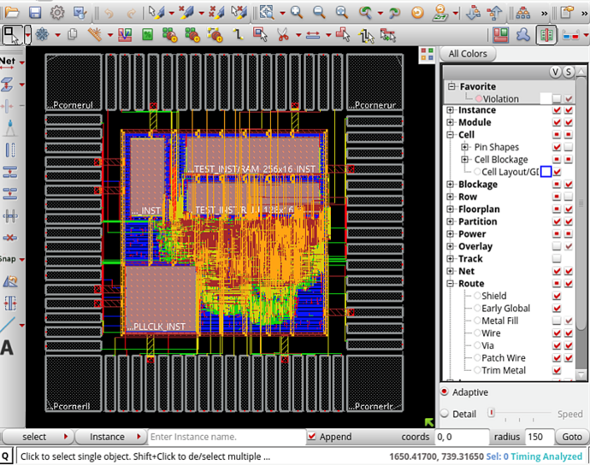
Task: Click the Undo arrow icon
Action: [109, 13]
